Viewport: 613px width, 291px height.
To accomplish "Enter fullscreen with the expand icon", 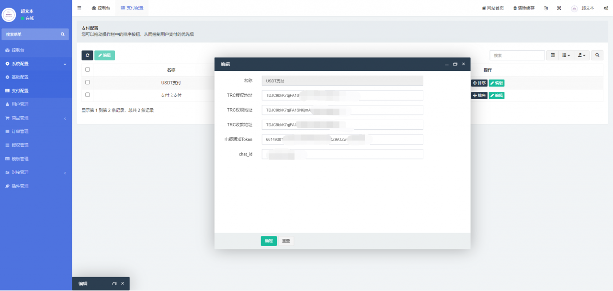I will (559, 8).
